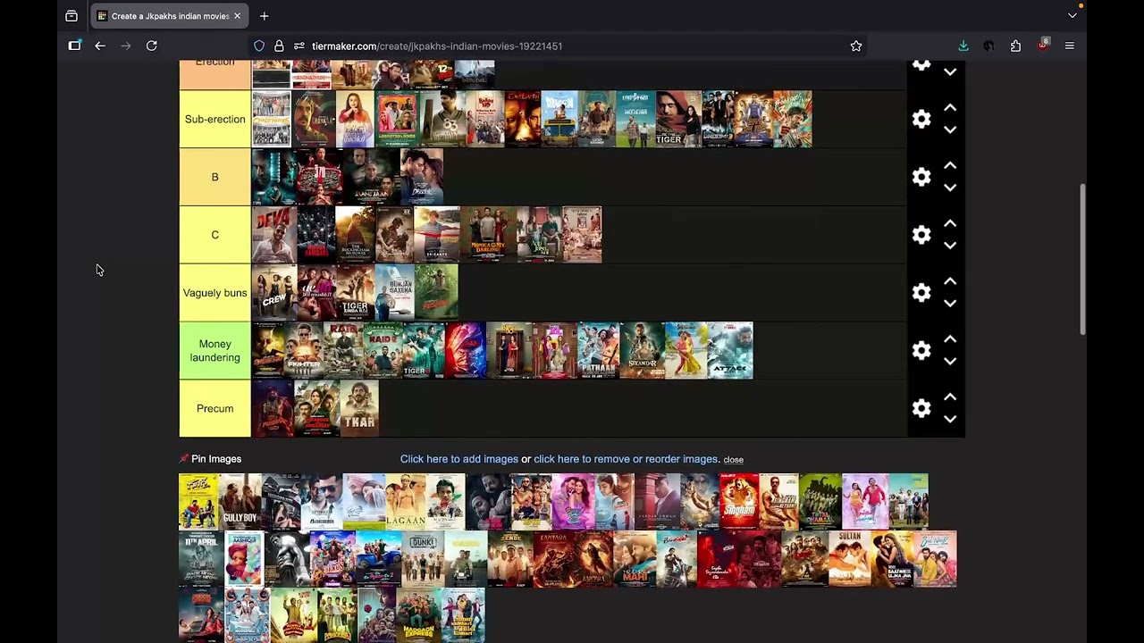
Task: Move Sub-erection row up with arrow
Action: pyautogui.click(x=950, y=108)
